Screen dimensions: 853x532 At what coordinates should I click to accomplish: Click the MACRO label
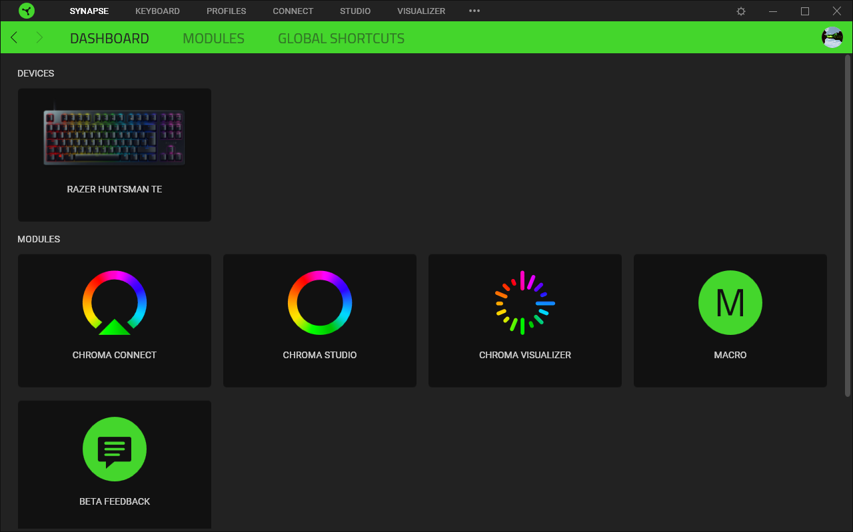(x=730, y=355)
